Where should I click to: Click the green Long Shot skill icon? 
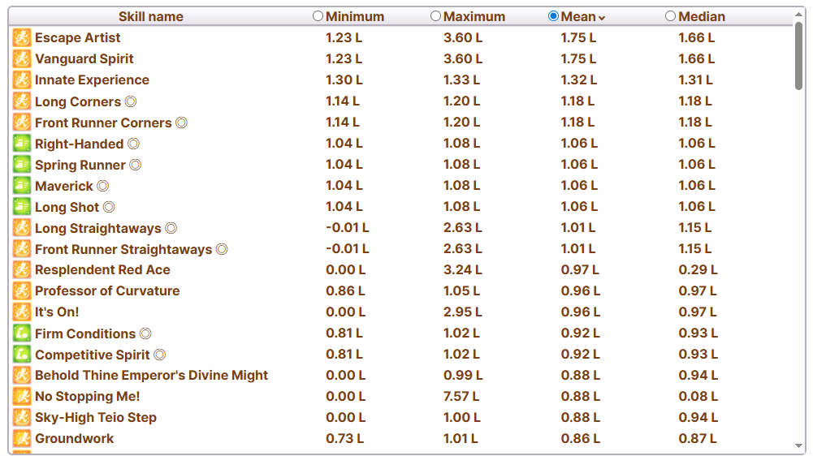click(x=22, y=207)
